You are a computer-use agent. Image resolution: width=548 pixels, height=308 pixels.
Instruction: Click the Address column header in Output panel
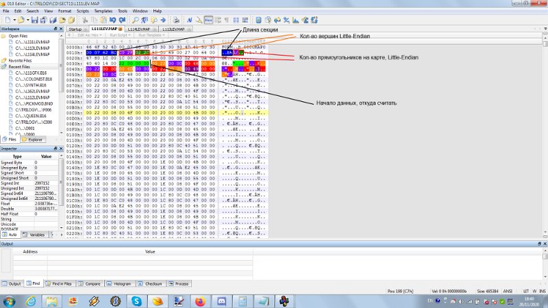[30, 251]
